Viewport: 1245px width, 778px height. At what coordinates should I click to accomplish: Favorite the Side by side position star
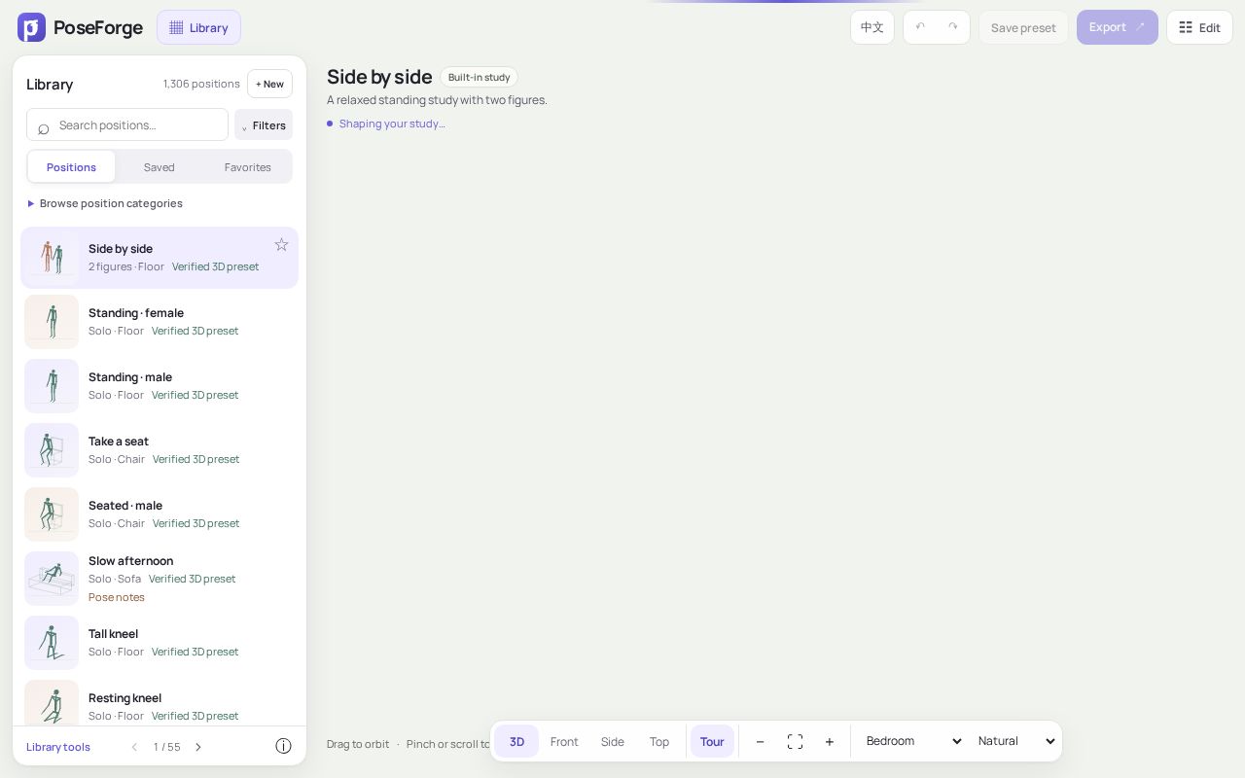(281, 245)
